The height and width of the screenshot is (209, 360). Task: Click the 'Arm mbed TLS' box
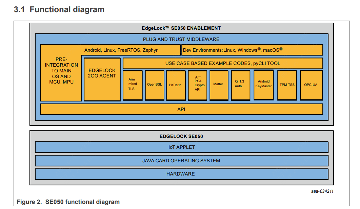(133, 85)
